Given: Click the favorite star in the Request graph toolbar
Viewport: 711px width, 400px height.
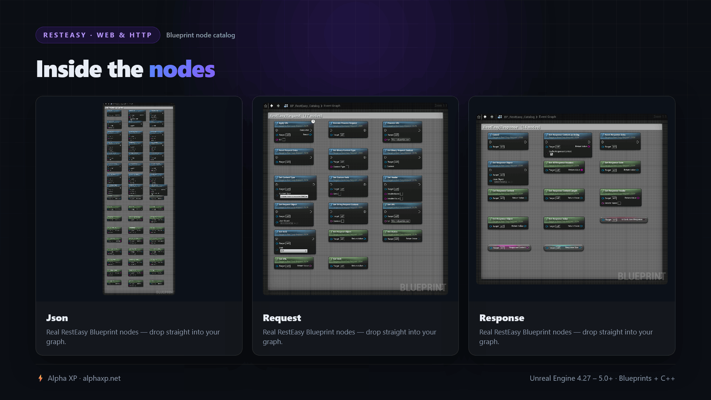Looking at the screenshot, I should (266, 106).
